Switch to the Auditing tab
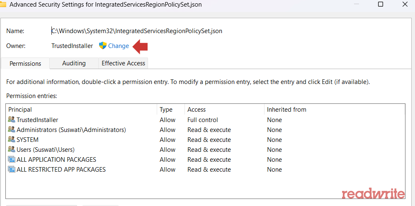 pos(74,63)
